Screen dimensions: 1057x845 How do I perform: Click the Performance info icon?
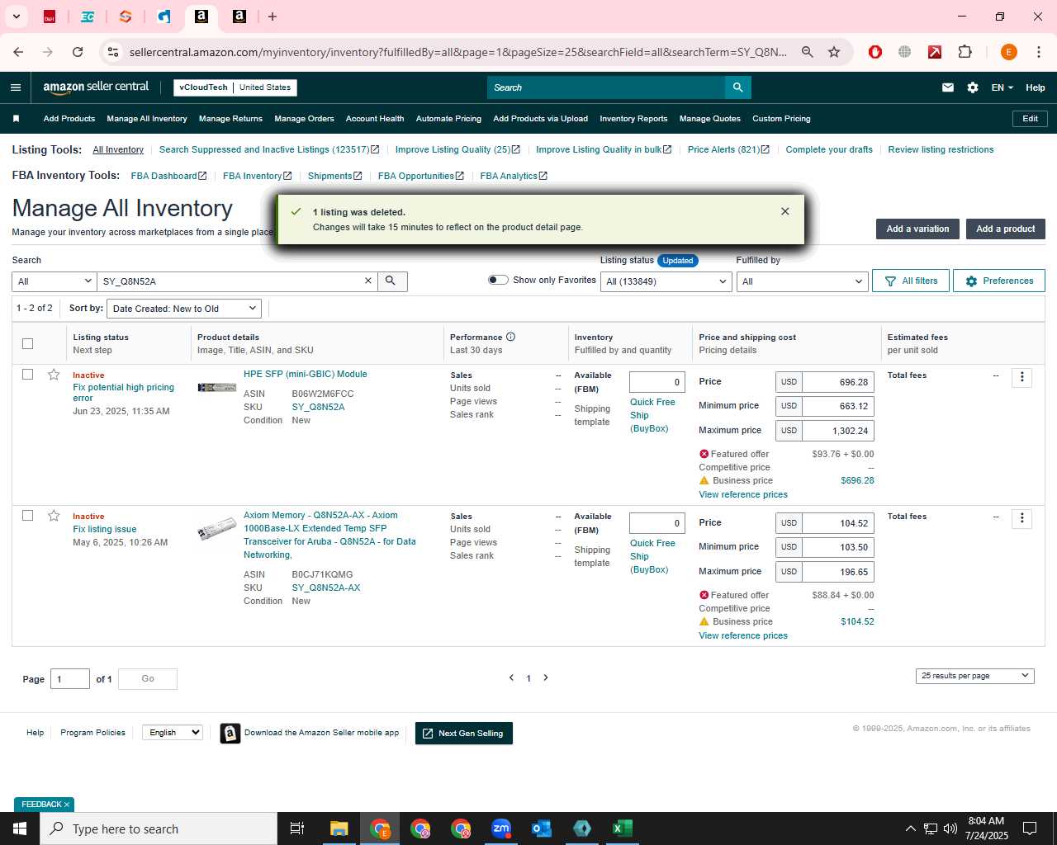click(x=510, y=337)
